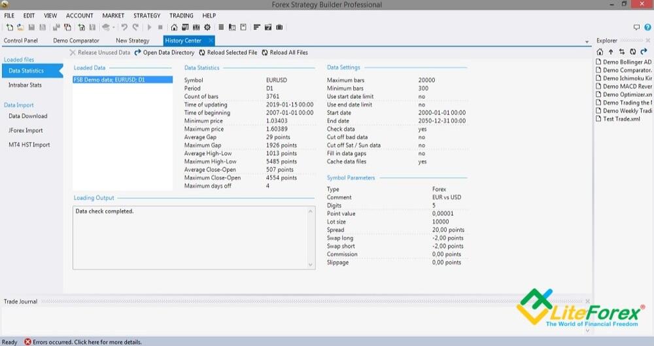Open the FILE menu

(9, 16)
